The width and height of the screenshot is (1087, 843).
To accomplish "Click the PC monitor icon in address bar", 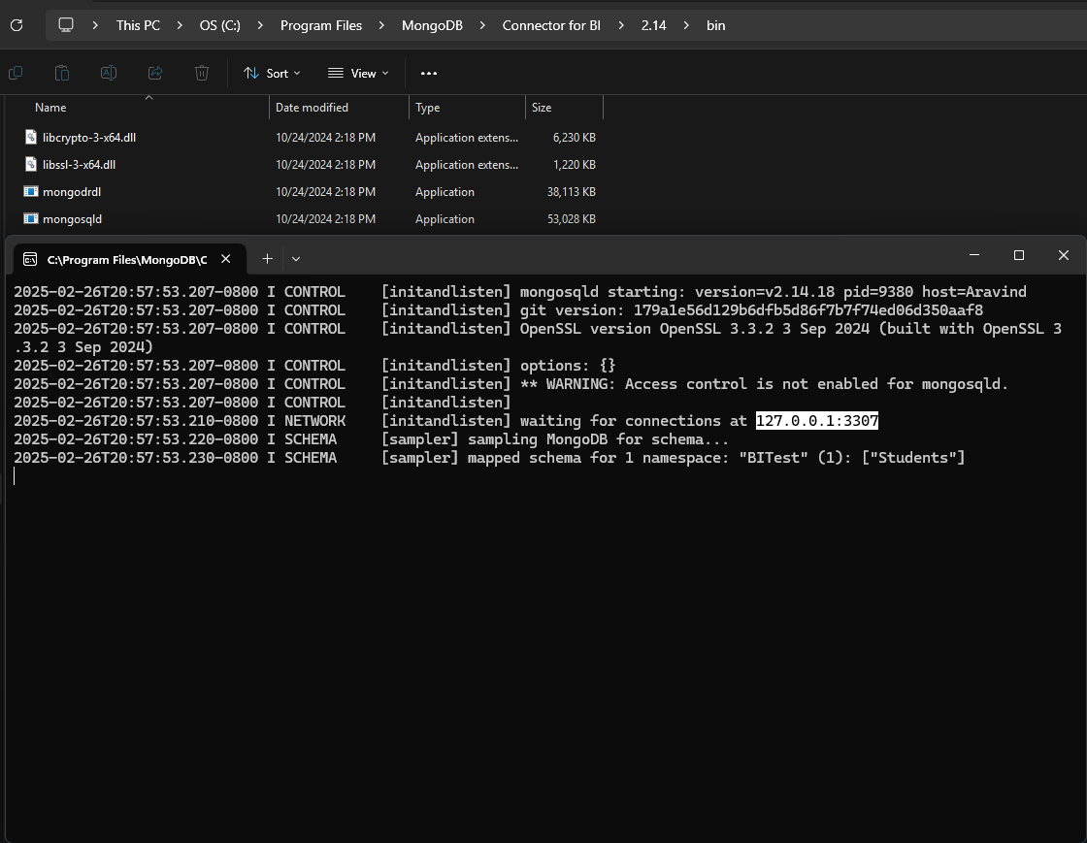I will point(66,25).
